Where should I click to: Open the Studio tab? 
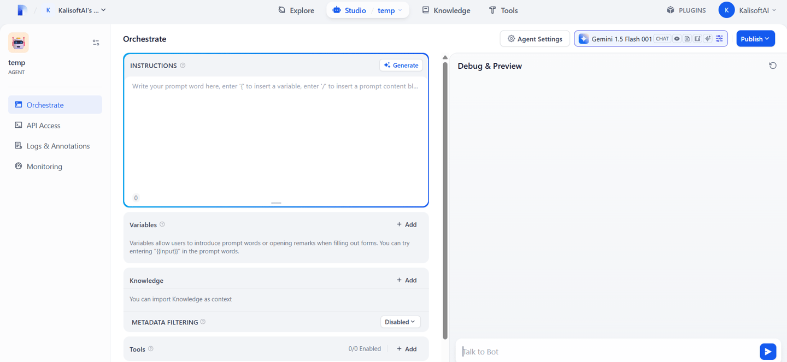click(349, 10)
